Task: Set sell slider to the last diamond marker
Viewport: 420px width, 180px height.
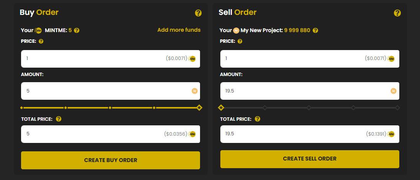Action: (397, 108)
